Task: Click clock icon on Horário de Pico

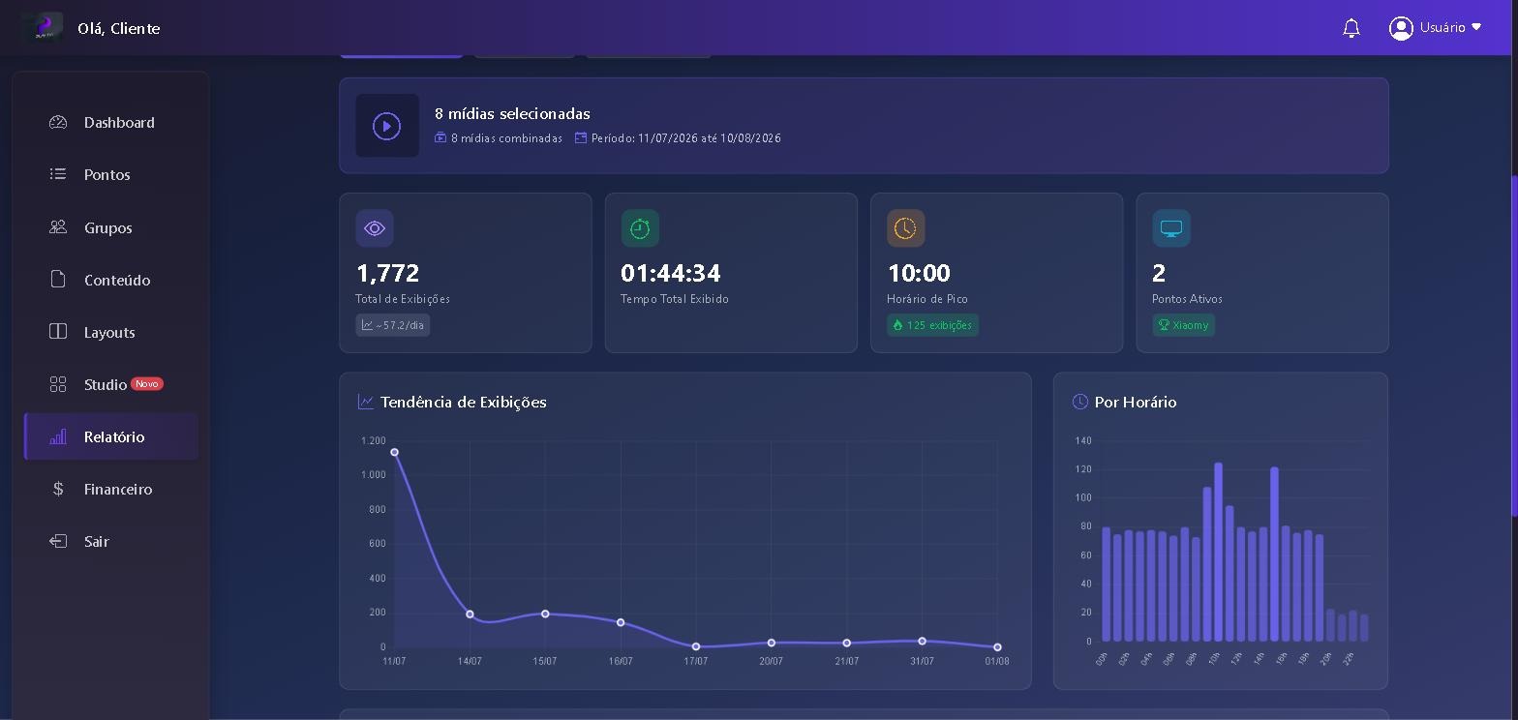Action: 905,228
